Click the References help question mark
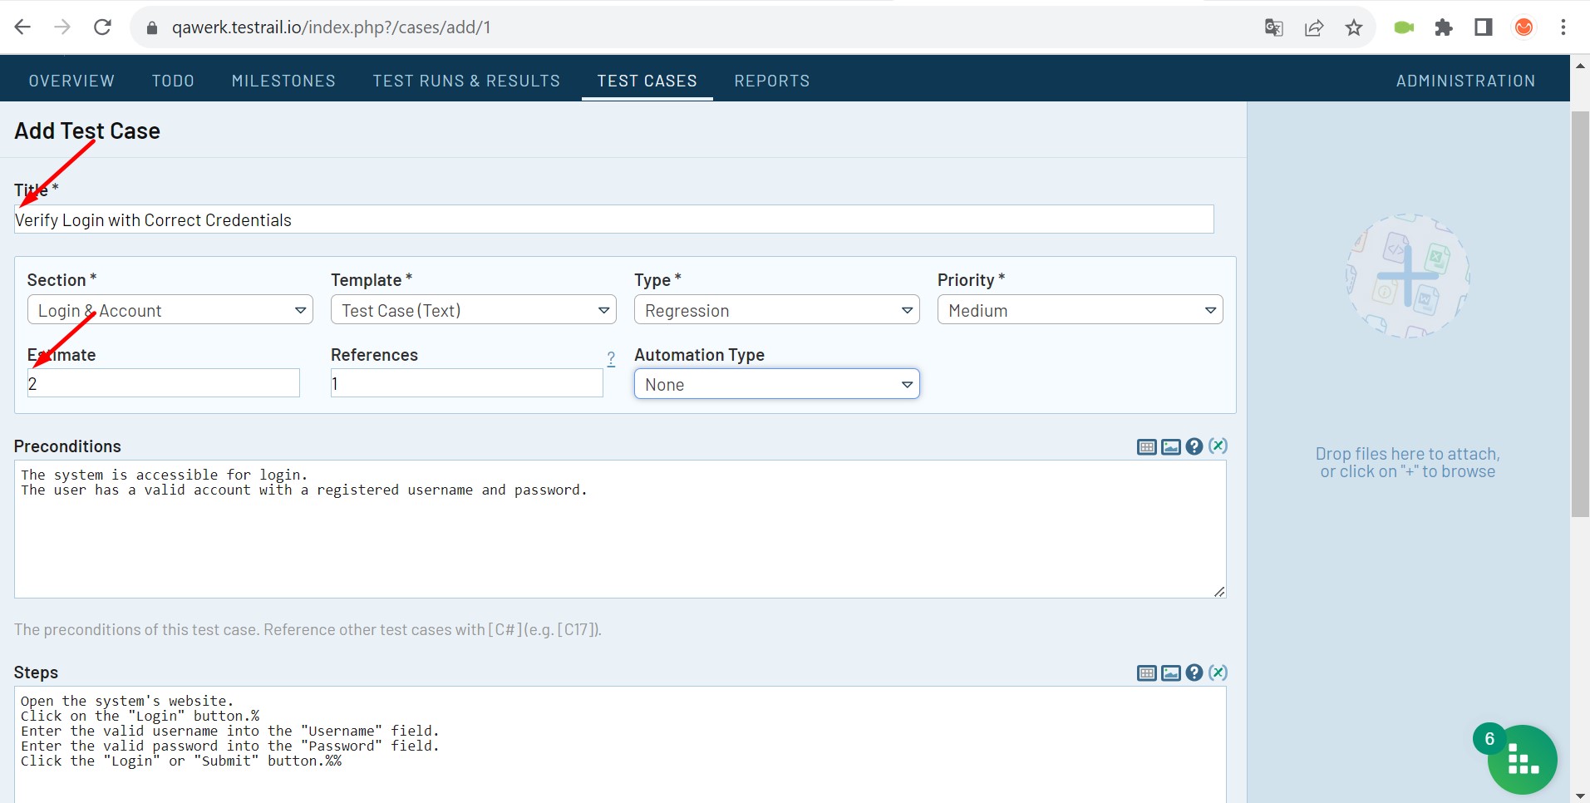The image size is (1590, 803). click(x=611, y=358)
